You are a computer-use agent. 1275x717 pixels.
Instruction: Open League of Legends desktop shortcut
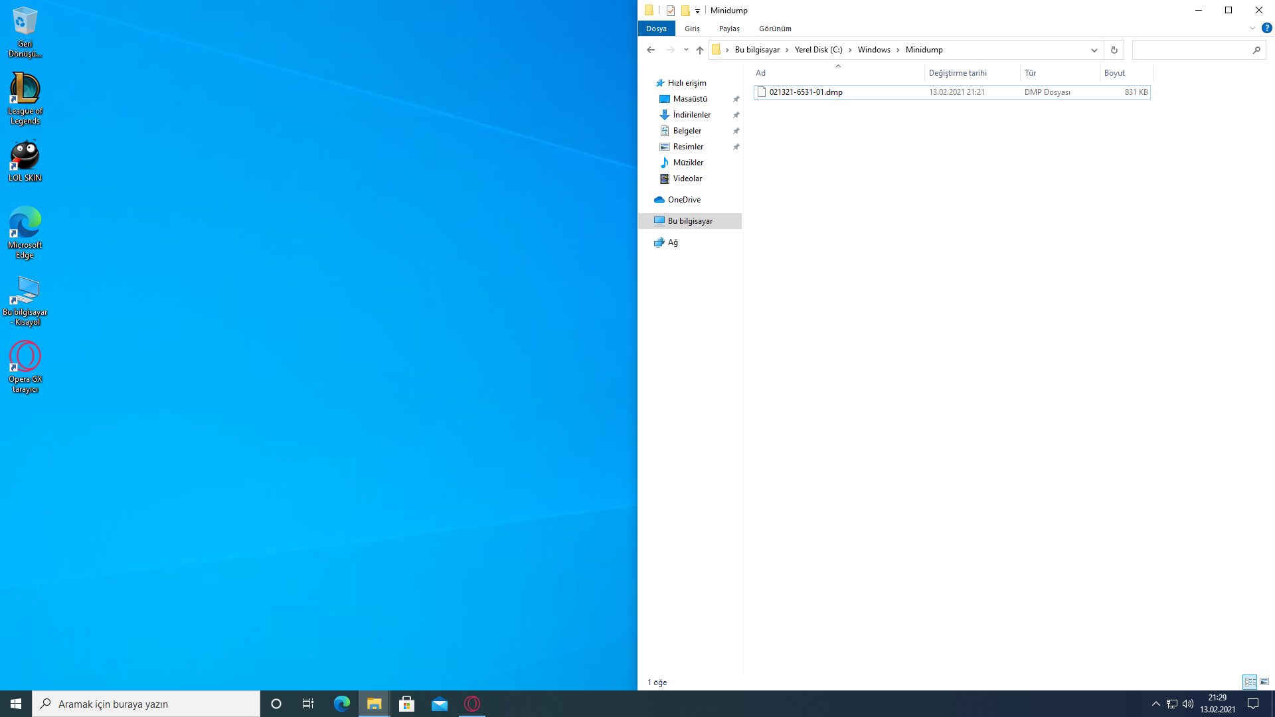(25, 98)
